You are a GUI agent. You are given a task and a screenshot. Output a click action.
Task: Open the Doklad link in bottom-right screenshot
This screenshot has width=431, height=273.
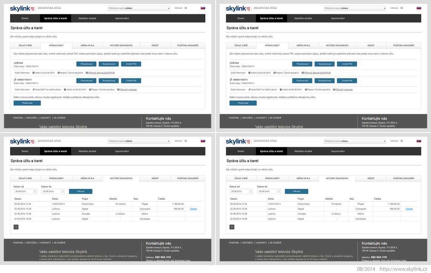[409, 209]
